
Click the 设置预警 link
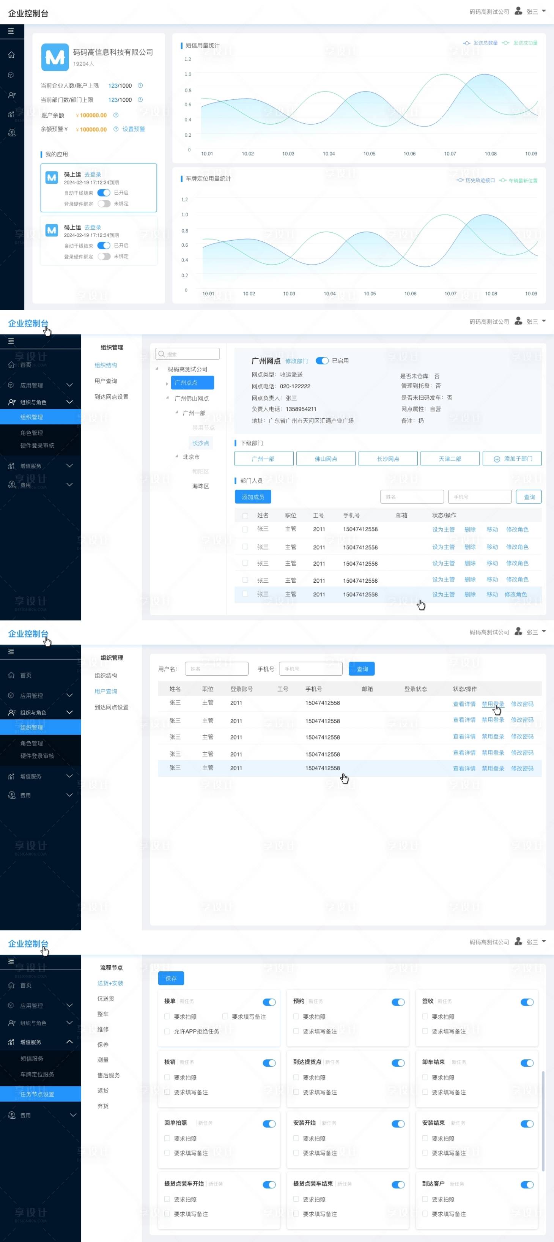coord(134,129)
